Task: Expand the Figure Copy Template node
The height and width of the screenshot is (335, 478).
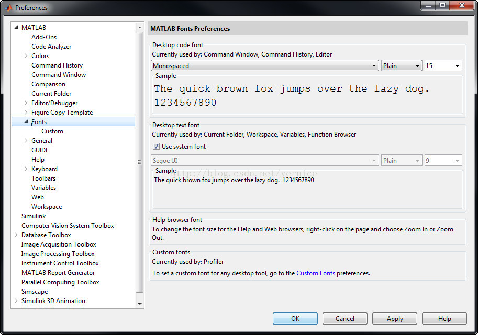Action: [26, 113]
